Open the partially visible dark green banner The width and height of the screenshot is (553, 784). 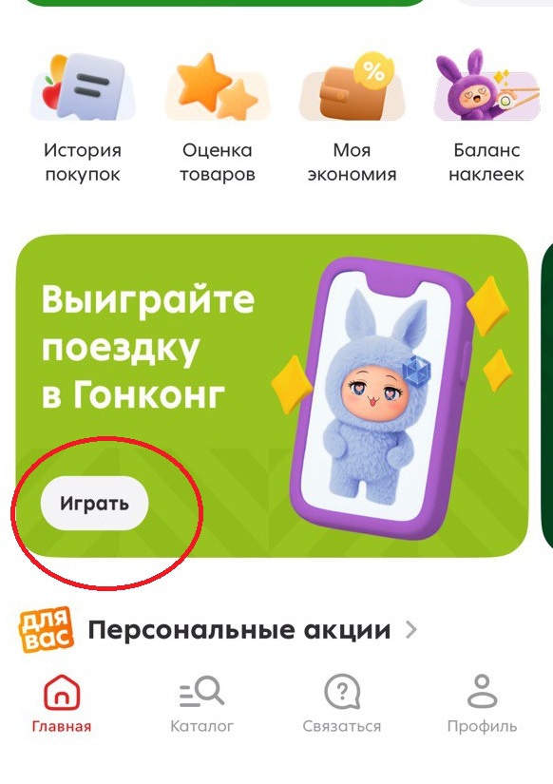(x=547, y=395)
